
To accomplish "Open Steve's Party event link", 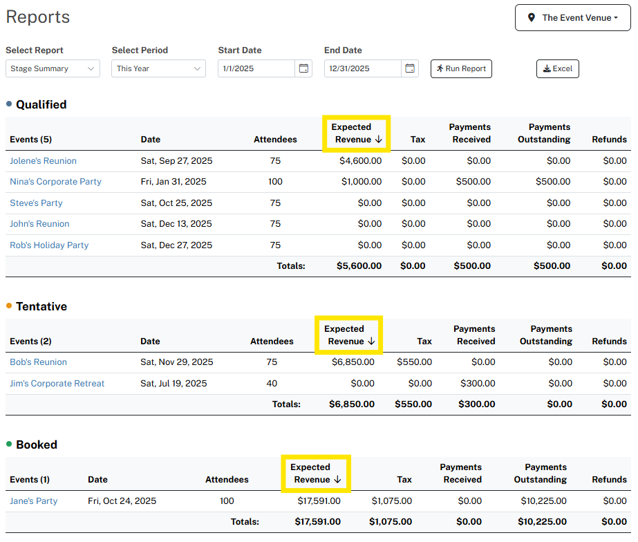I will pos(36,203).
